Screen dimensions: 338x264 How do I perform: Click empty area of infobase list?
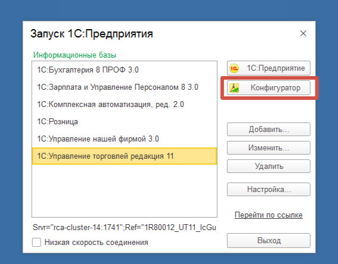click(125, 191)
